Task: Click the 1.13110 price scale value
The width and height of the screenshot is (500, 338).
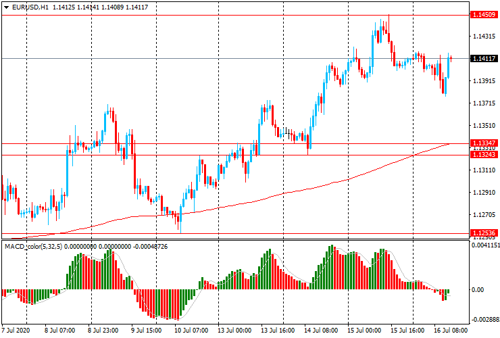Action: point(484,170)
